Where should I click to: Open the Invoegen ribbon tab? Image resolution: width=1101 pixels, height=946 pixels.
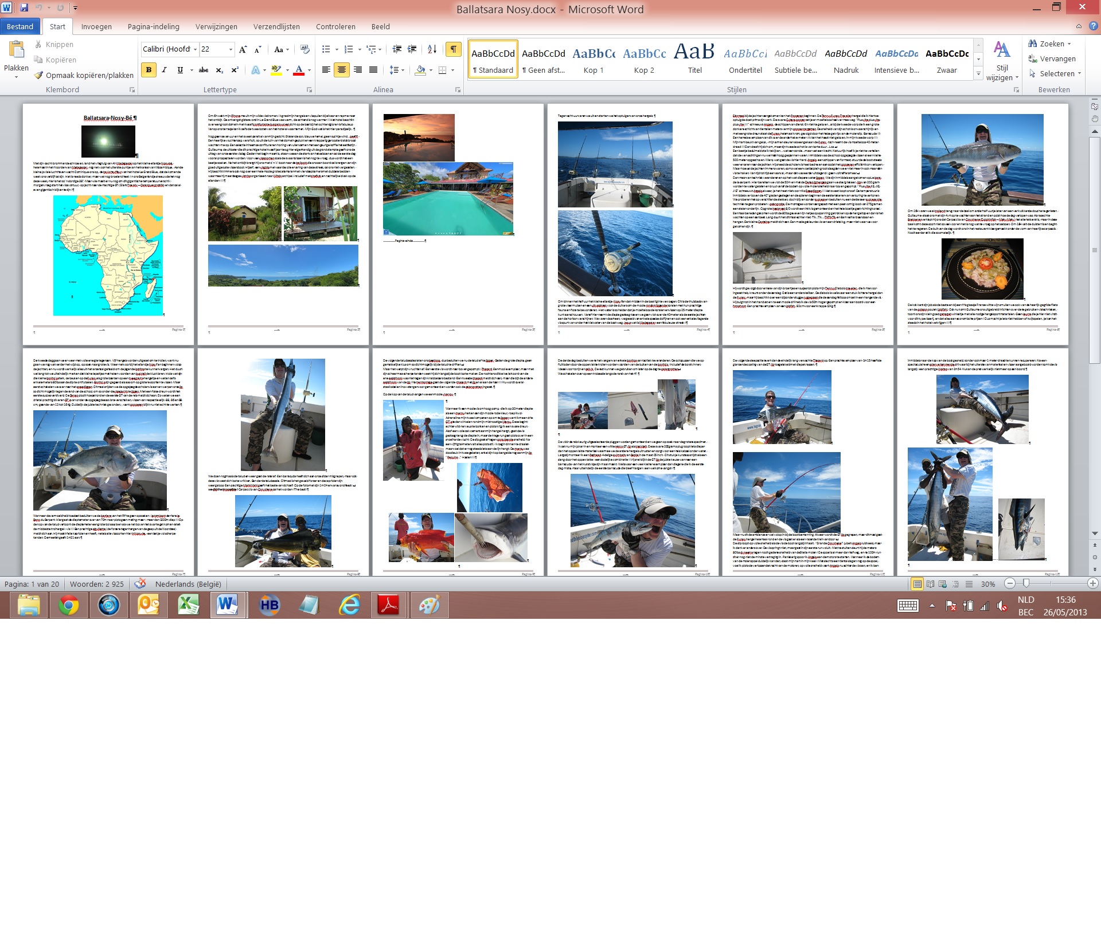96,26
